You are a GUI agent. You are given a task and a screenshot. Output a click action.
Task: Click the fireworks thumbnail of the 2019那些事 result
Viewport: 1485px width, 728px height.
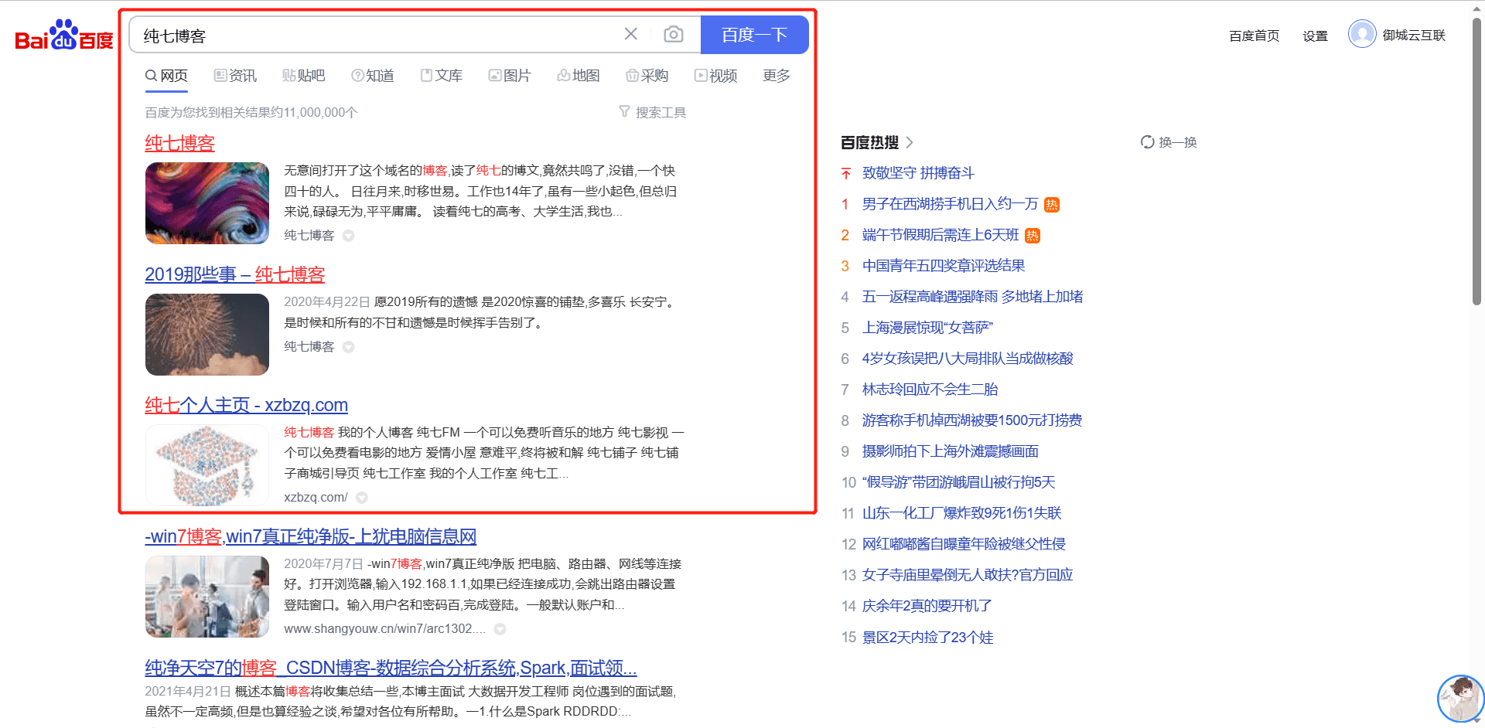pos(207,335)
